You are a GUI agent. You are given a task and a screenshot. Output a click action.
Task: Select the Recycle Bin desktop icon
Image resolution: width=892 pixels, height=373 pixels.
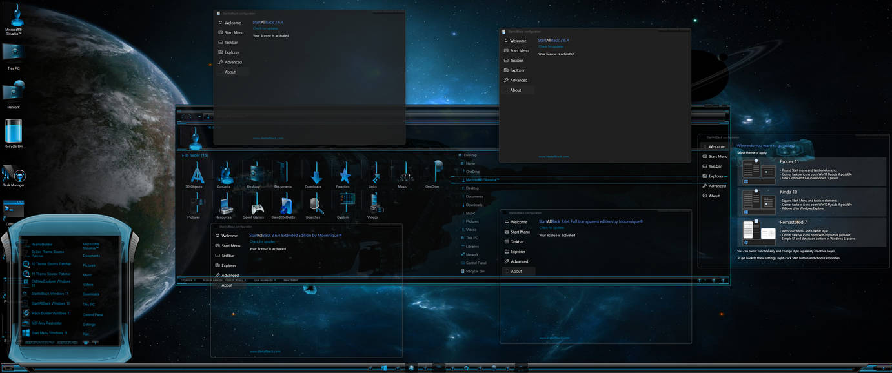[x=14, y=134]
